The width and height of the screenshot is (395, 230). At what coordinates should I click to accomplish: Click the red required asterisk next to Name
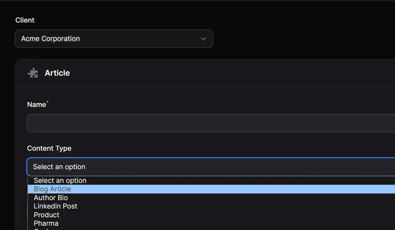(47, 102)
